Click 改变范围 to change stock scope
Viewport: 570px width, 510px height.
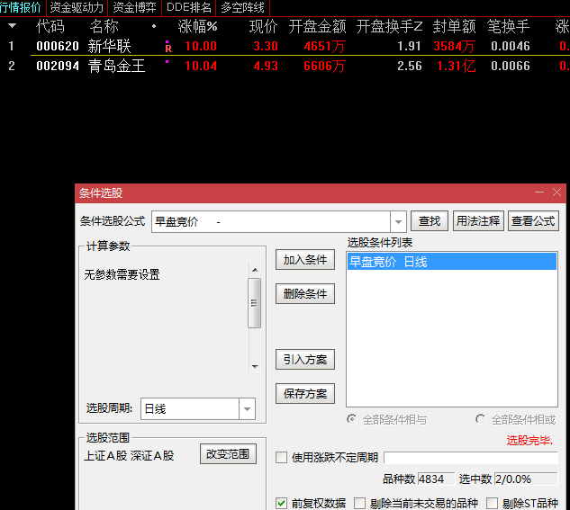coord(229,454)
